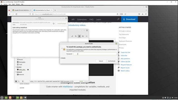Open the search icon in the file manager toolbar
Viewport: 178px width, 100px height.
(x=76, y=36)
